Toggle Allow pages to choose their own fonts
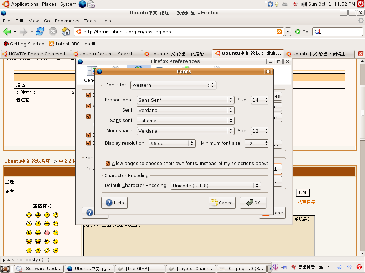Image resolution: width=365 pixels, height=273 pixels. tap(108, 164)
